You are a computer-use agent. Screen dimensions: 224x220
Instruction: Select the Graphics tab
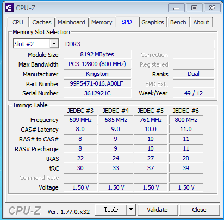point(153,22)
